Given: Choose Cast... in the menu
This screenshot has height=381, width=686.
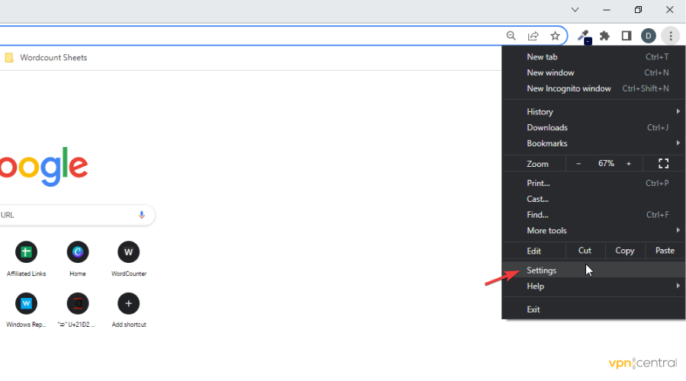Looking at the screenshot, I should click(593, 199).
